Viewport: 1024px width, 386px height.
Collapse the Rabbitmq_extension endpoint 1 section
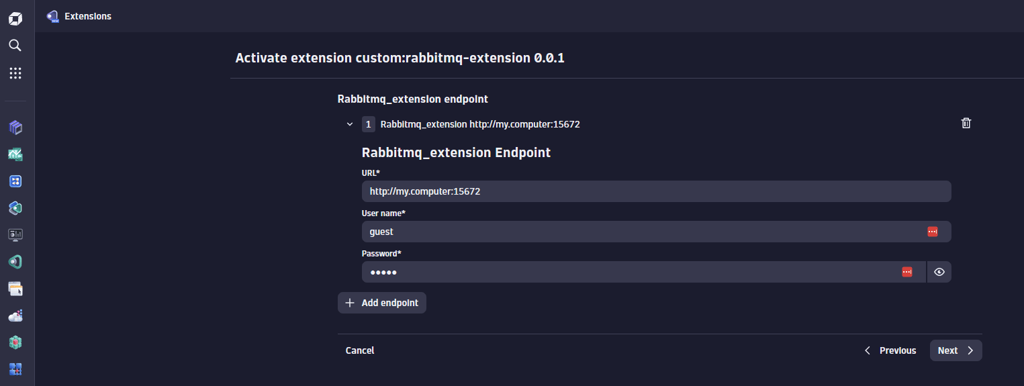[x=350, y=124]
